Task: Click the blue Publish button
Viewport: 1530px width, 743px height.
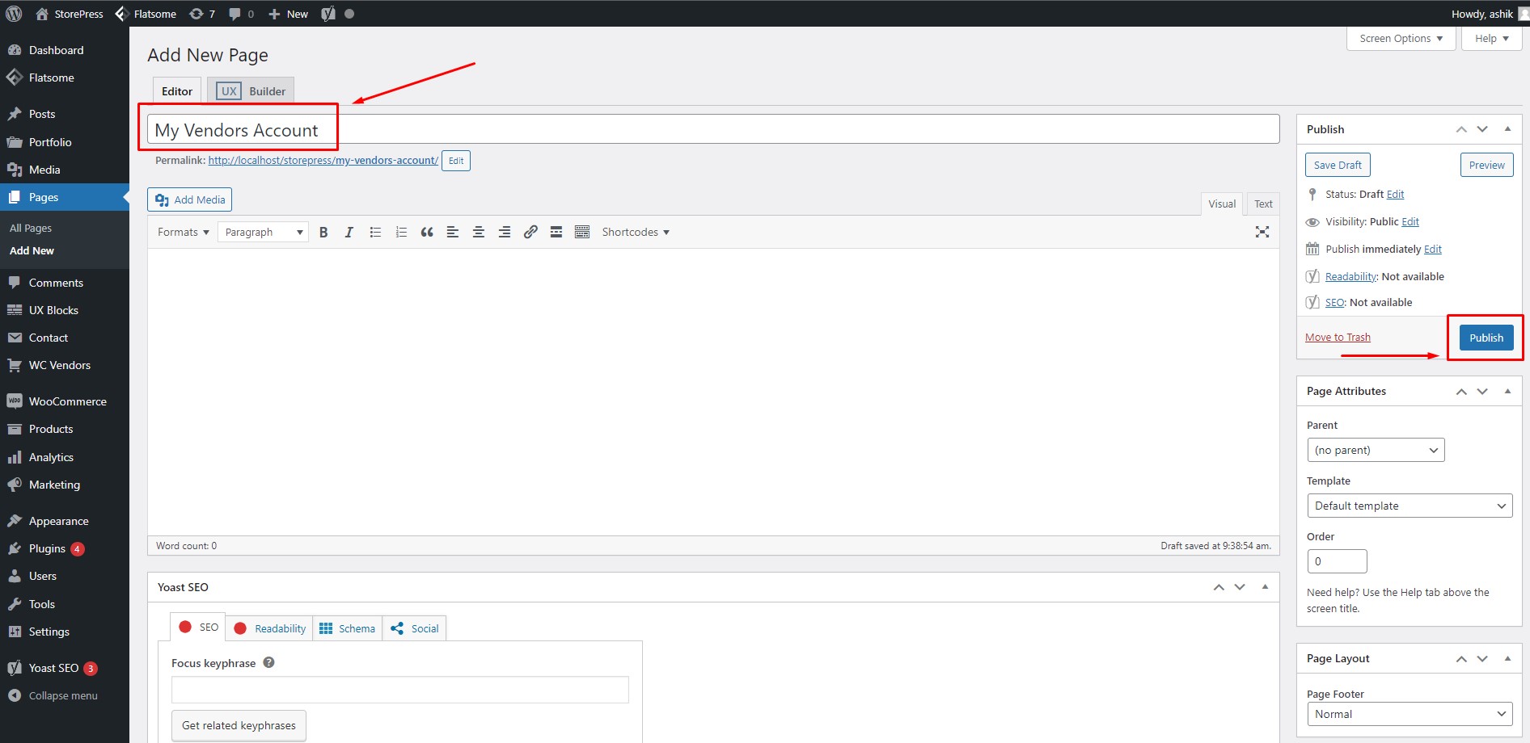Action: click(x=1486, y=338)
